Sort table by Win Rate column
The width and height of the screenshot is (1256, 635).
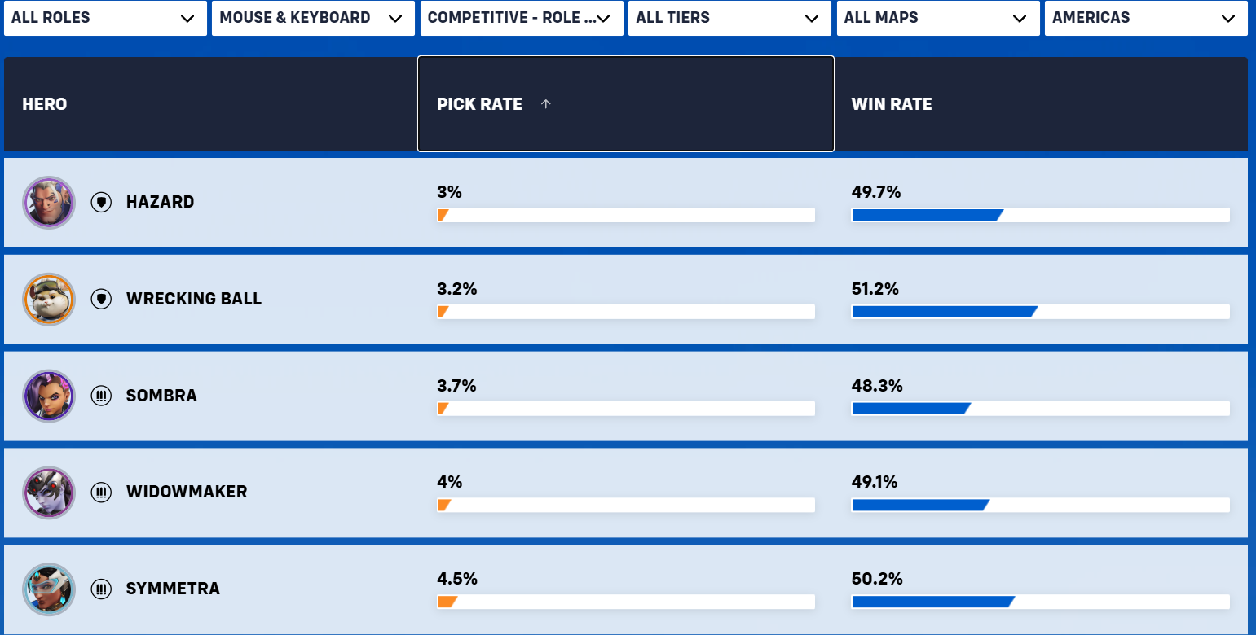pos(892,104)
